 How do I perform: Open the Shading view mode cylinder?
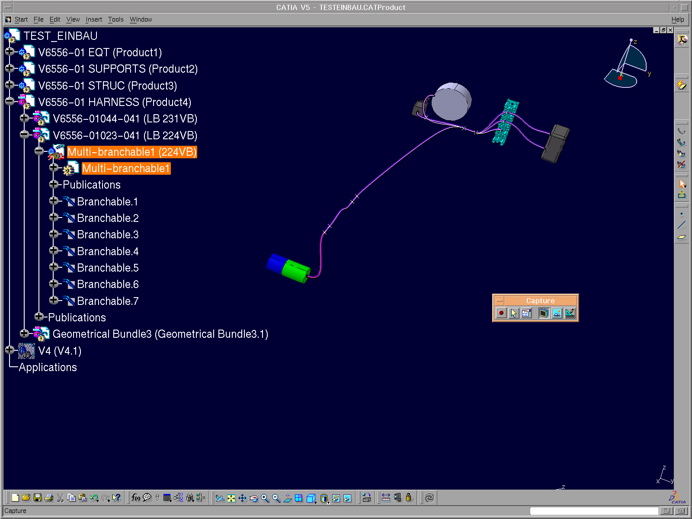(x=324, y=498)
